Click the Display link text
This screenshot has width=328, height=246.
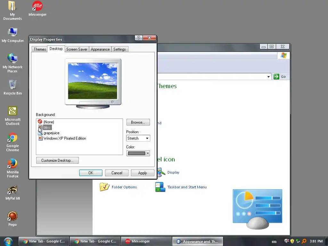(173, 172)
